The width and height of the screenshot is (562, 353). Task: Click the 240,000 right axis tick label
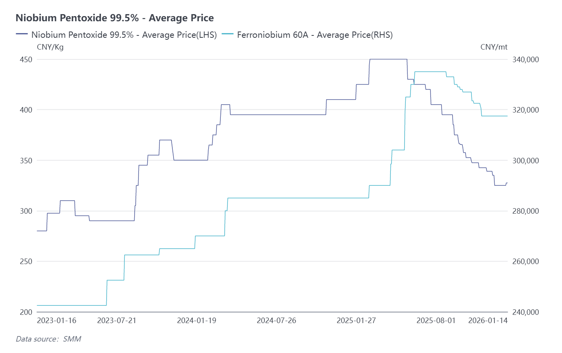pyautogui.click(x=525, y=312)
